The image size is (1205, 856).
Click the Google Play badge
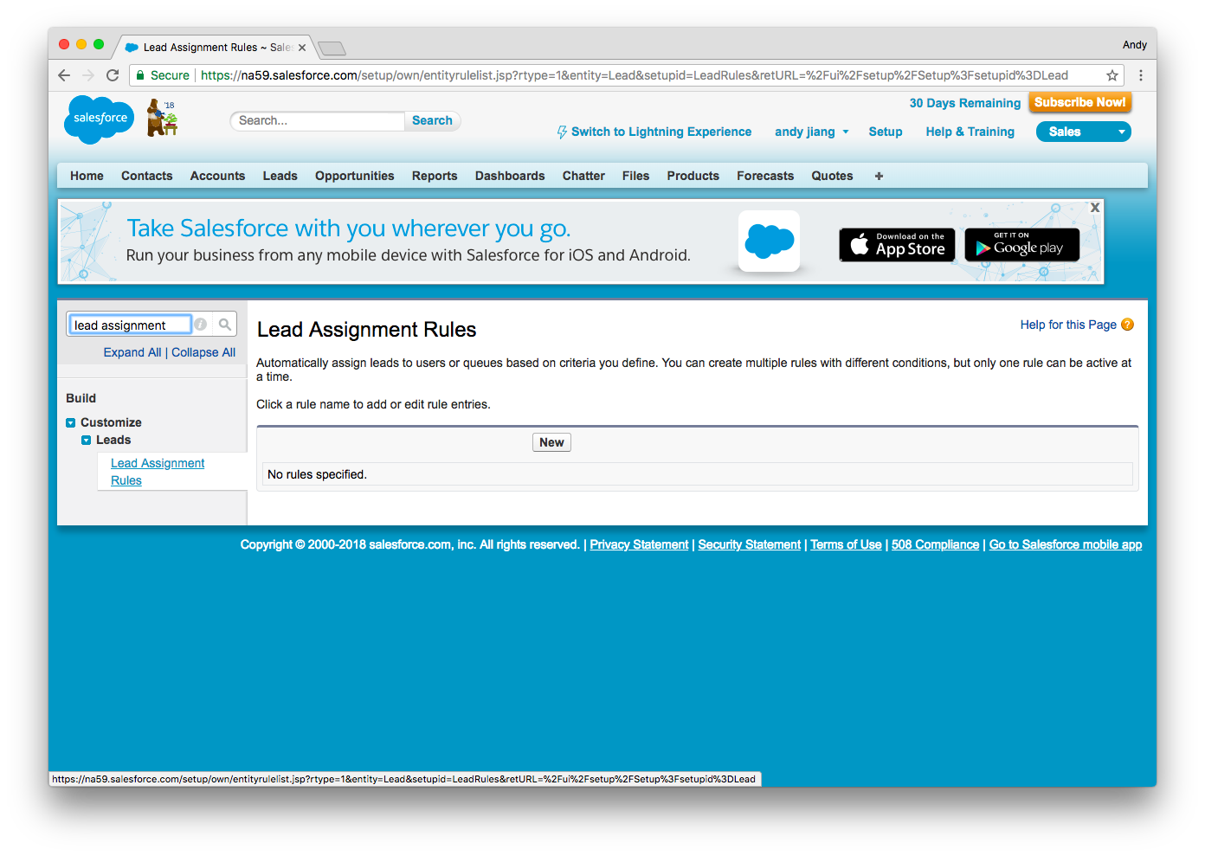point(1021,245)
